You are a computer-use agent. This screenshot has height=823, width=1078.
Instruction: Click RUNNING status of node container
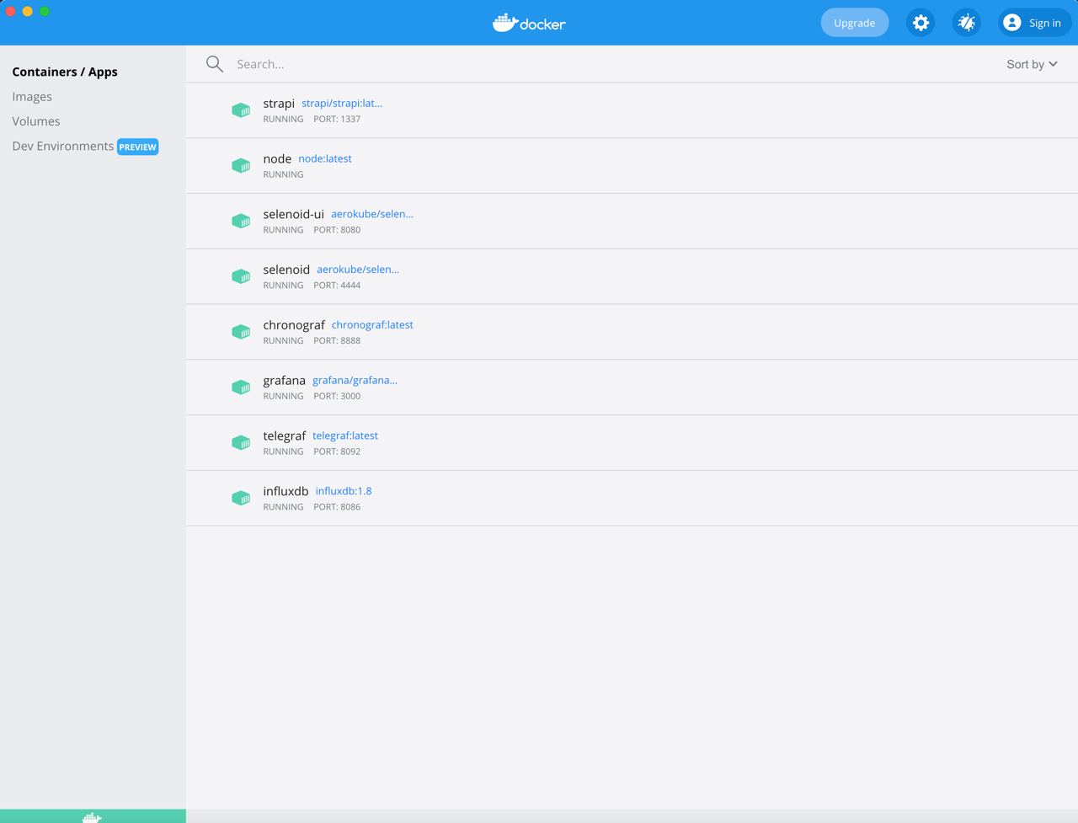pos(283,174)
